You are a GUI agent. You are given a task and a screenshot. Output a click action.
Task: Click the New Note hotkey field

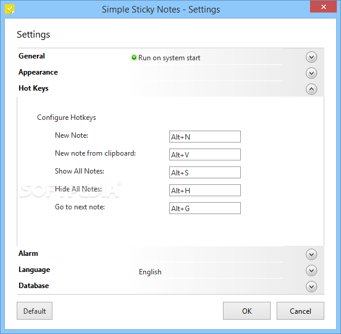point(205,137)
